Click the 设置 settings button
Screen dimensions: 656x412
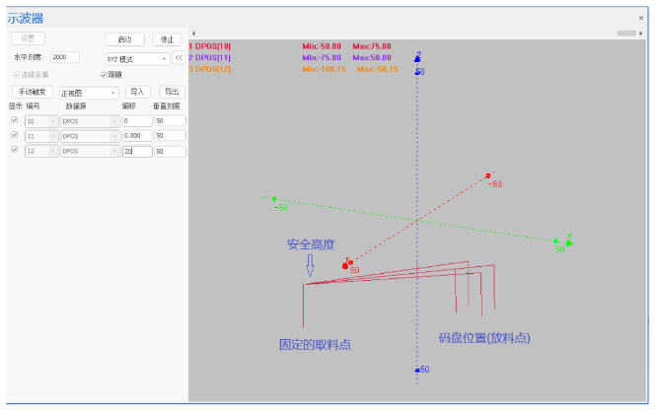[x=28, y=38]
